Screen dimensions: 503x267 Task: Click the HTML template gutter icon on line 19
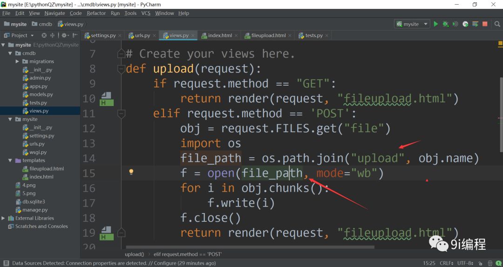pyautogui.click(x=107, y=233)
